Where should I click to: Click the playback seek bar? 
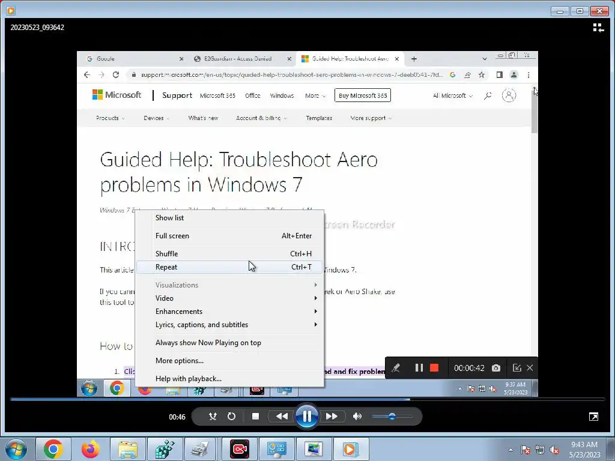[x=307, y=399]
